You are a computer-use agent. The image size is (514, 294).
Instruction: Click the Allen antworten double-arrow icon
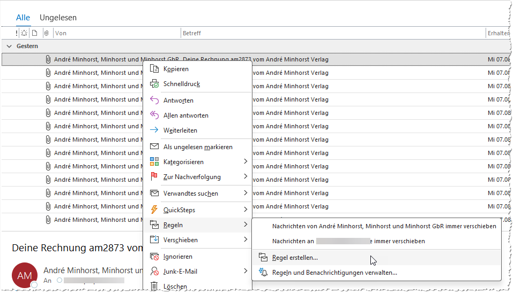pos(154,115)
